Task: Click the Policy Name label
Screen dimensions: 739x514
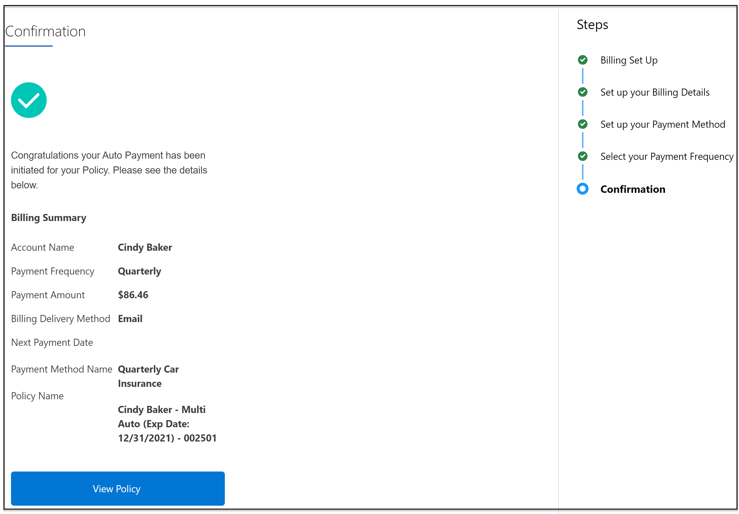Action: point(37,396)
